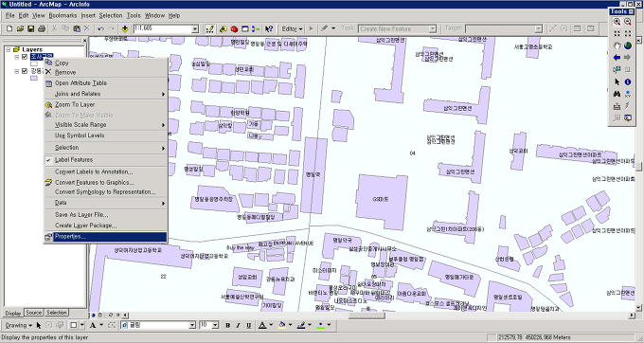Click the Print icon in the toolbar

[x=42, y=28]
